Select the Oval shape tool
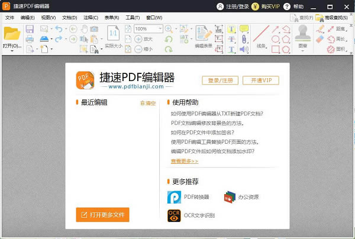Screen dimensions: 355x239 [275, 39]
